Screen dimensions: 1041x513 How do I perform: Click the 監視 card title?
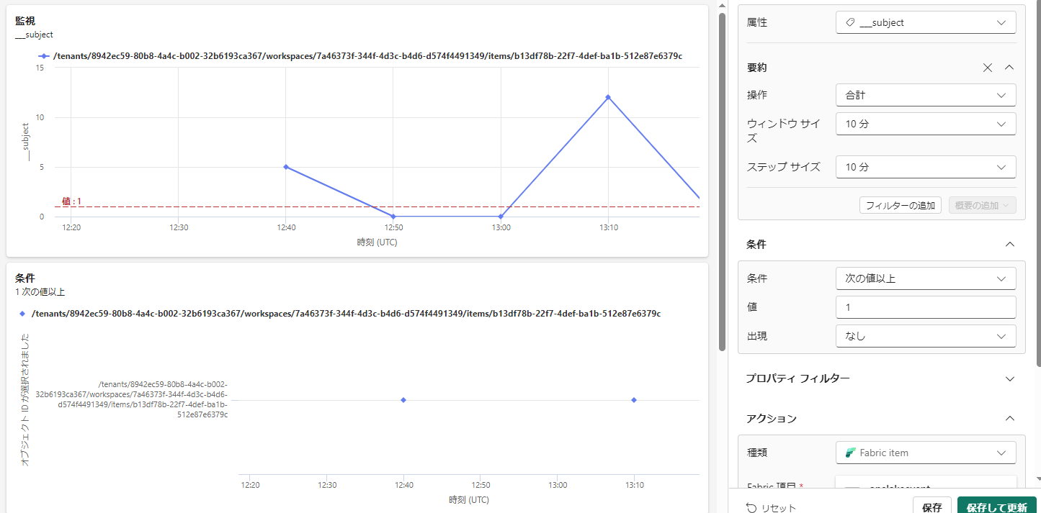pyautogui.click(x=25, y=21)
